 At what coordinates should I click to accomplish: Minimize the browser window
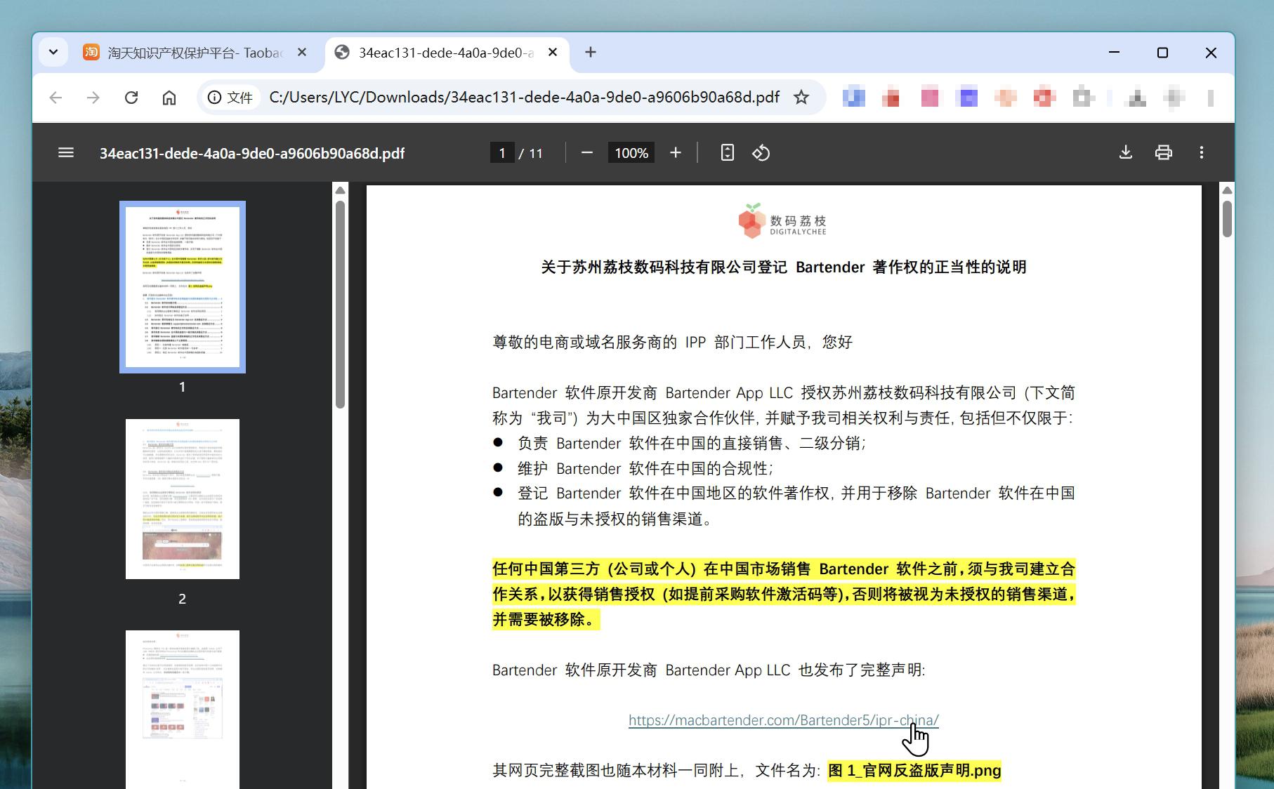tap(1114, 53)
